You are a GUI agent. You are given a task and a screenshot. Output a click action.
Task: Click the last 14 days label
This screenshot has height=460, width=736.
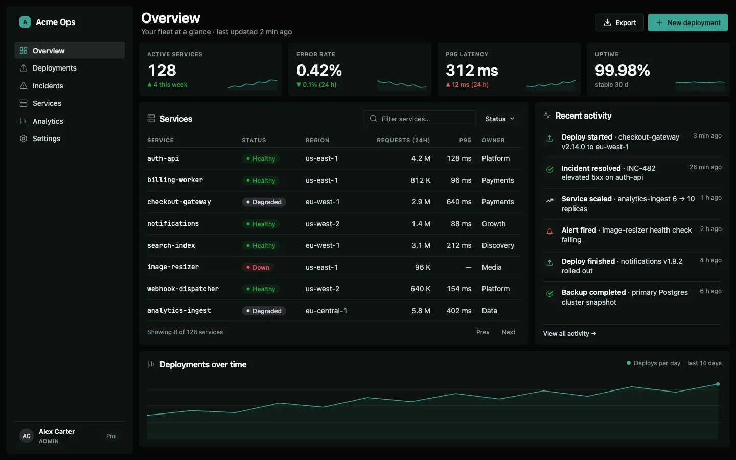tap(704, 363)
